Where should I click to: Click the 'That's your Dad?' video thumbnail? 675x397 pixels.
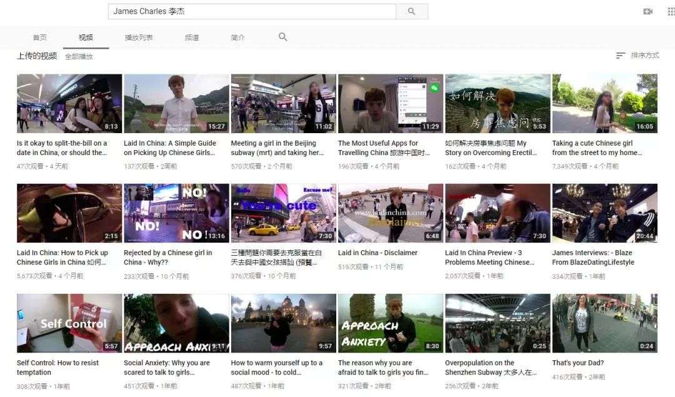pos(604,323)
